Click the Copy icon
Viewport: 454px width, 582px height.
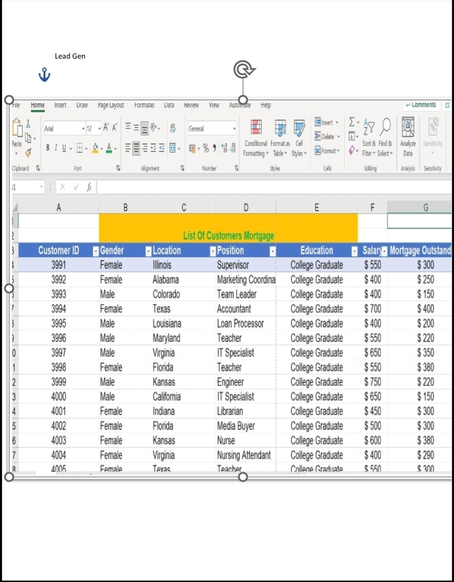coord(28,139)
